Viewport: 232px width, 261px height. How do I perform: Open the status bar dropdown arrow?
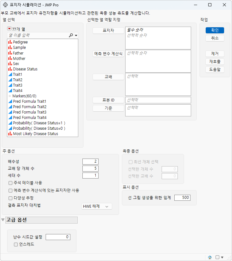222,257
